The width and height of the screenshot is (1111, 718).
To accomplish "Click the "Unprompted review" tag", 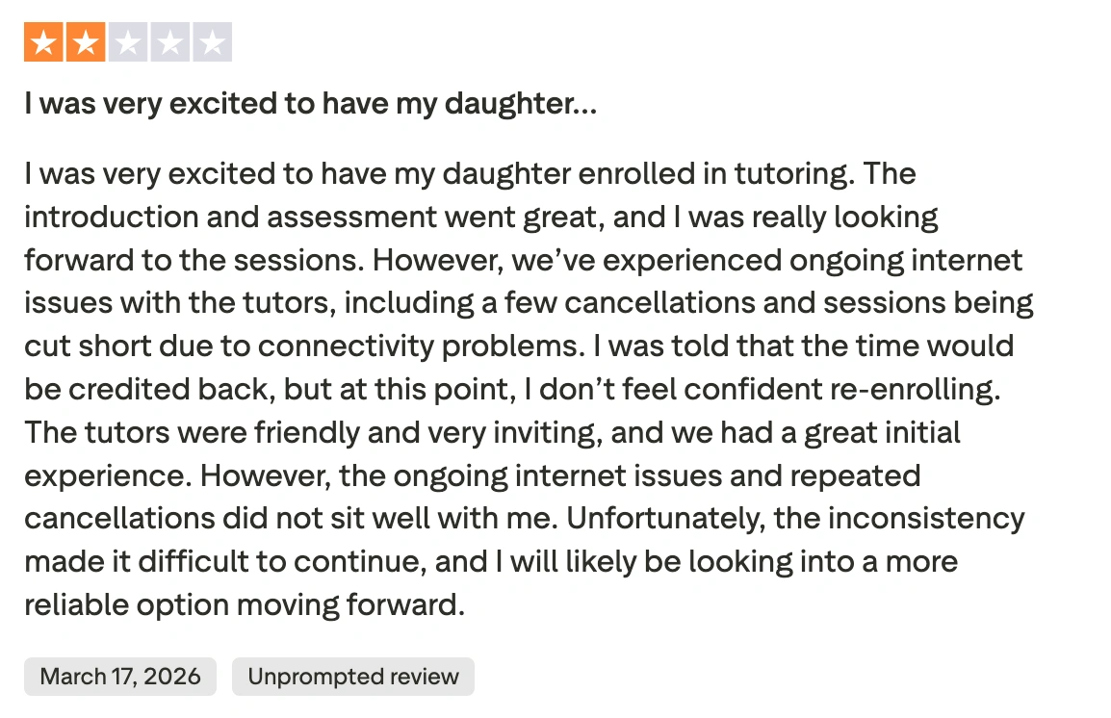I will tap(352, 677).
